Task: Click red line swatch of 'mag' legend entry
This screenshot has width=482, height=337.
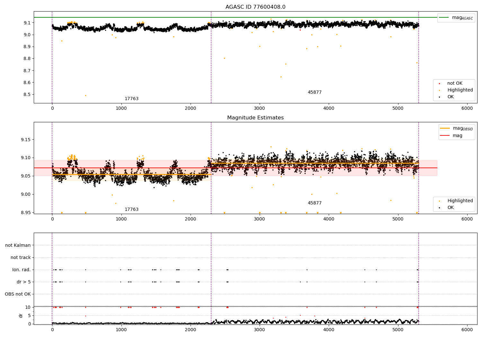Action: (445, 136)
